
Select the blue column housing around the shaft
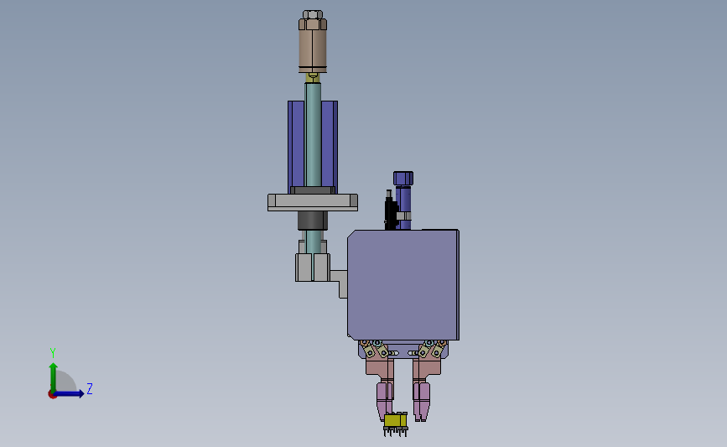pyautogui.click(x=296, y=146)
